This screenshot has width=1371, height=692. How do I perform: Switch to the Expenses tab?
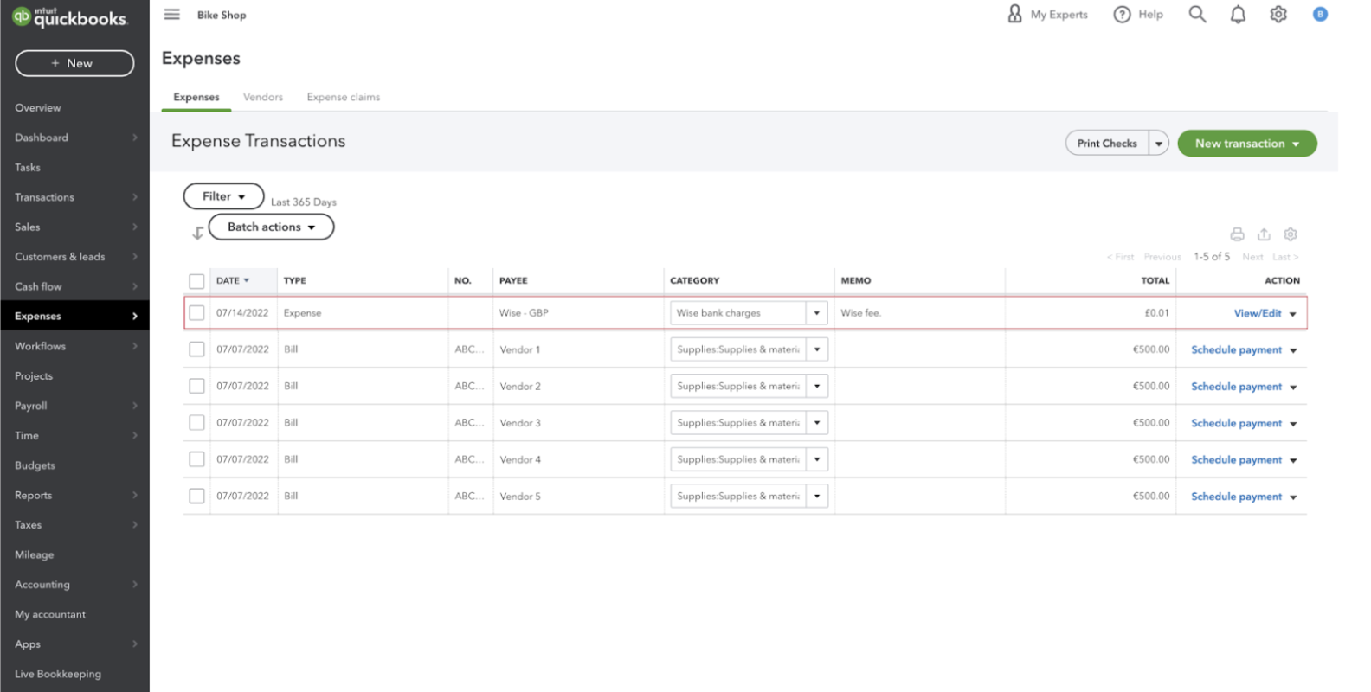(196, 97)
